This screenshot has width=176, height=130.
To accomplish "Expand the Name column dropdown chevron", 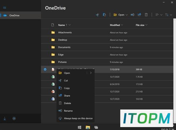I will 70,25.
